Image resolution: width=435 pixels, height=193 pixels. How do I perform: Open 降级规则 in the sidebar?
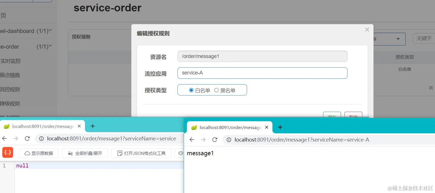click(10, 103)
